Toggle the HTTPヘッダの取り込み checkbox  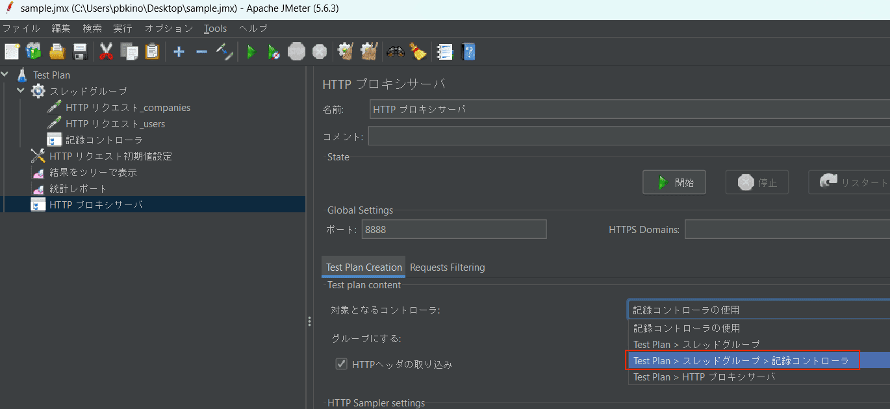(341, 364)
